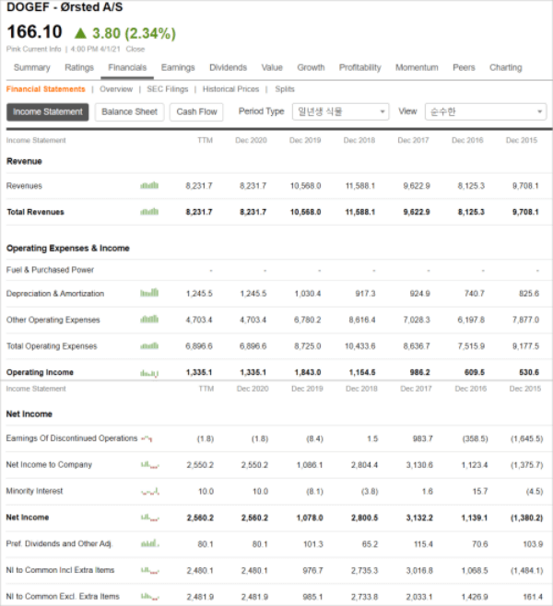Open bold Net Income row sparkline

pos(150,518)
